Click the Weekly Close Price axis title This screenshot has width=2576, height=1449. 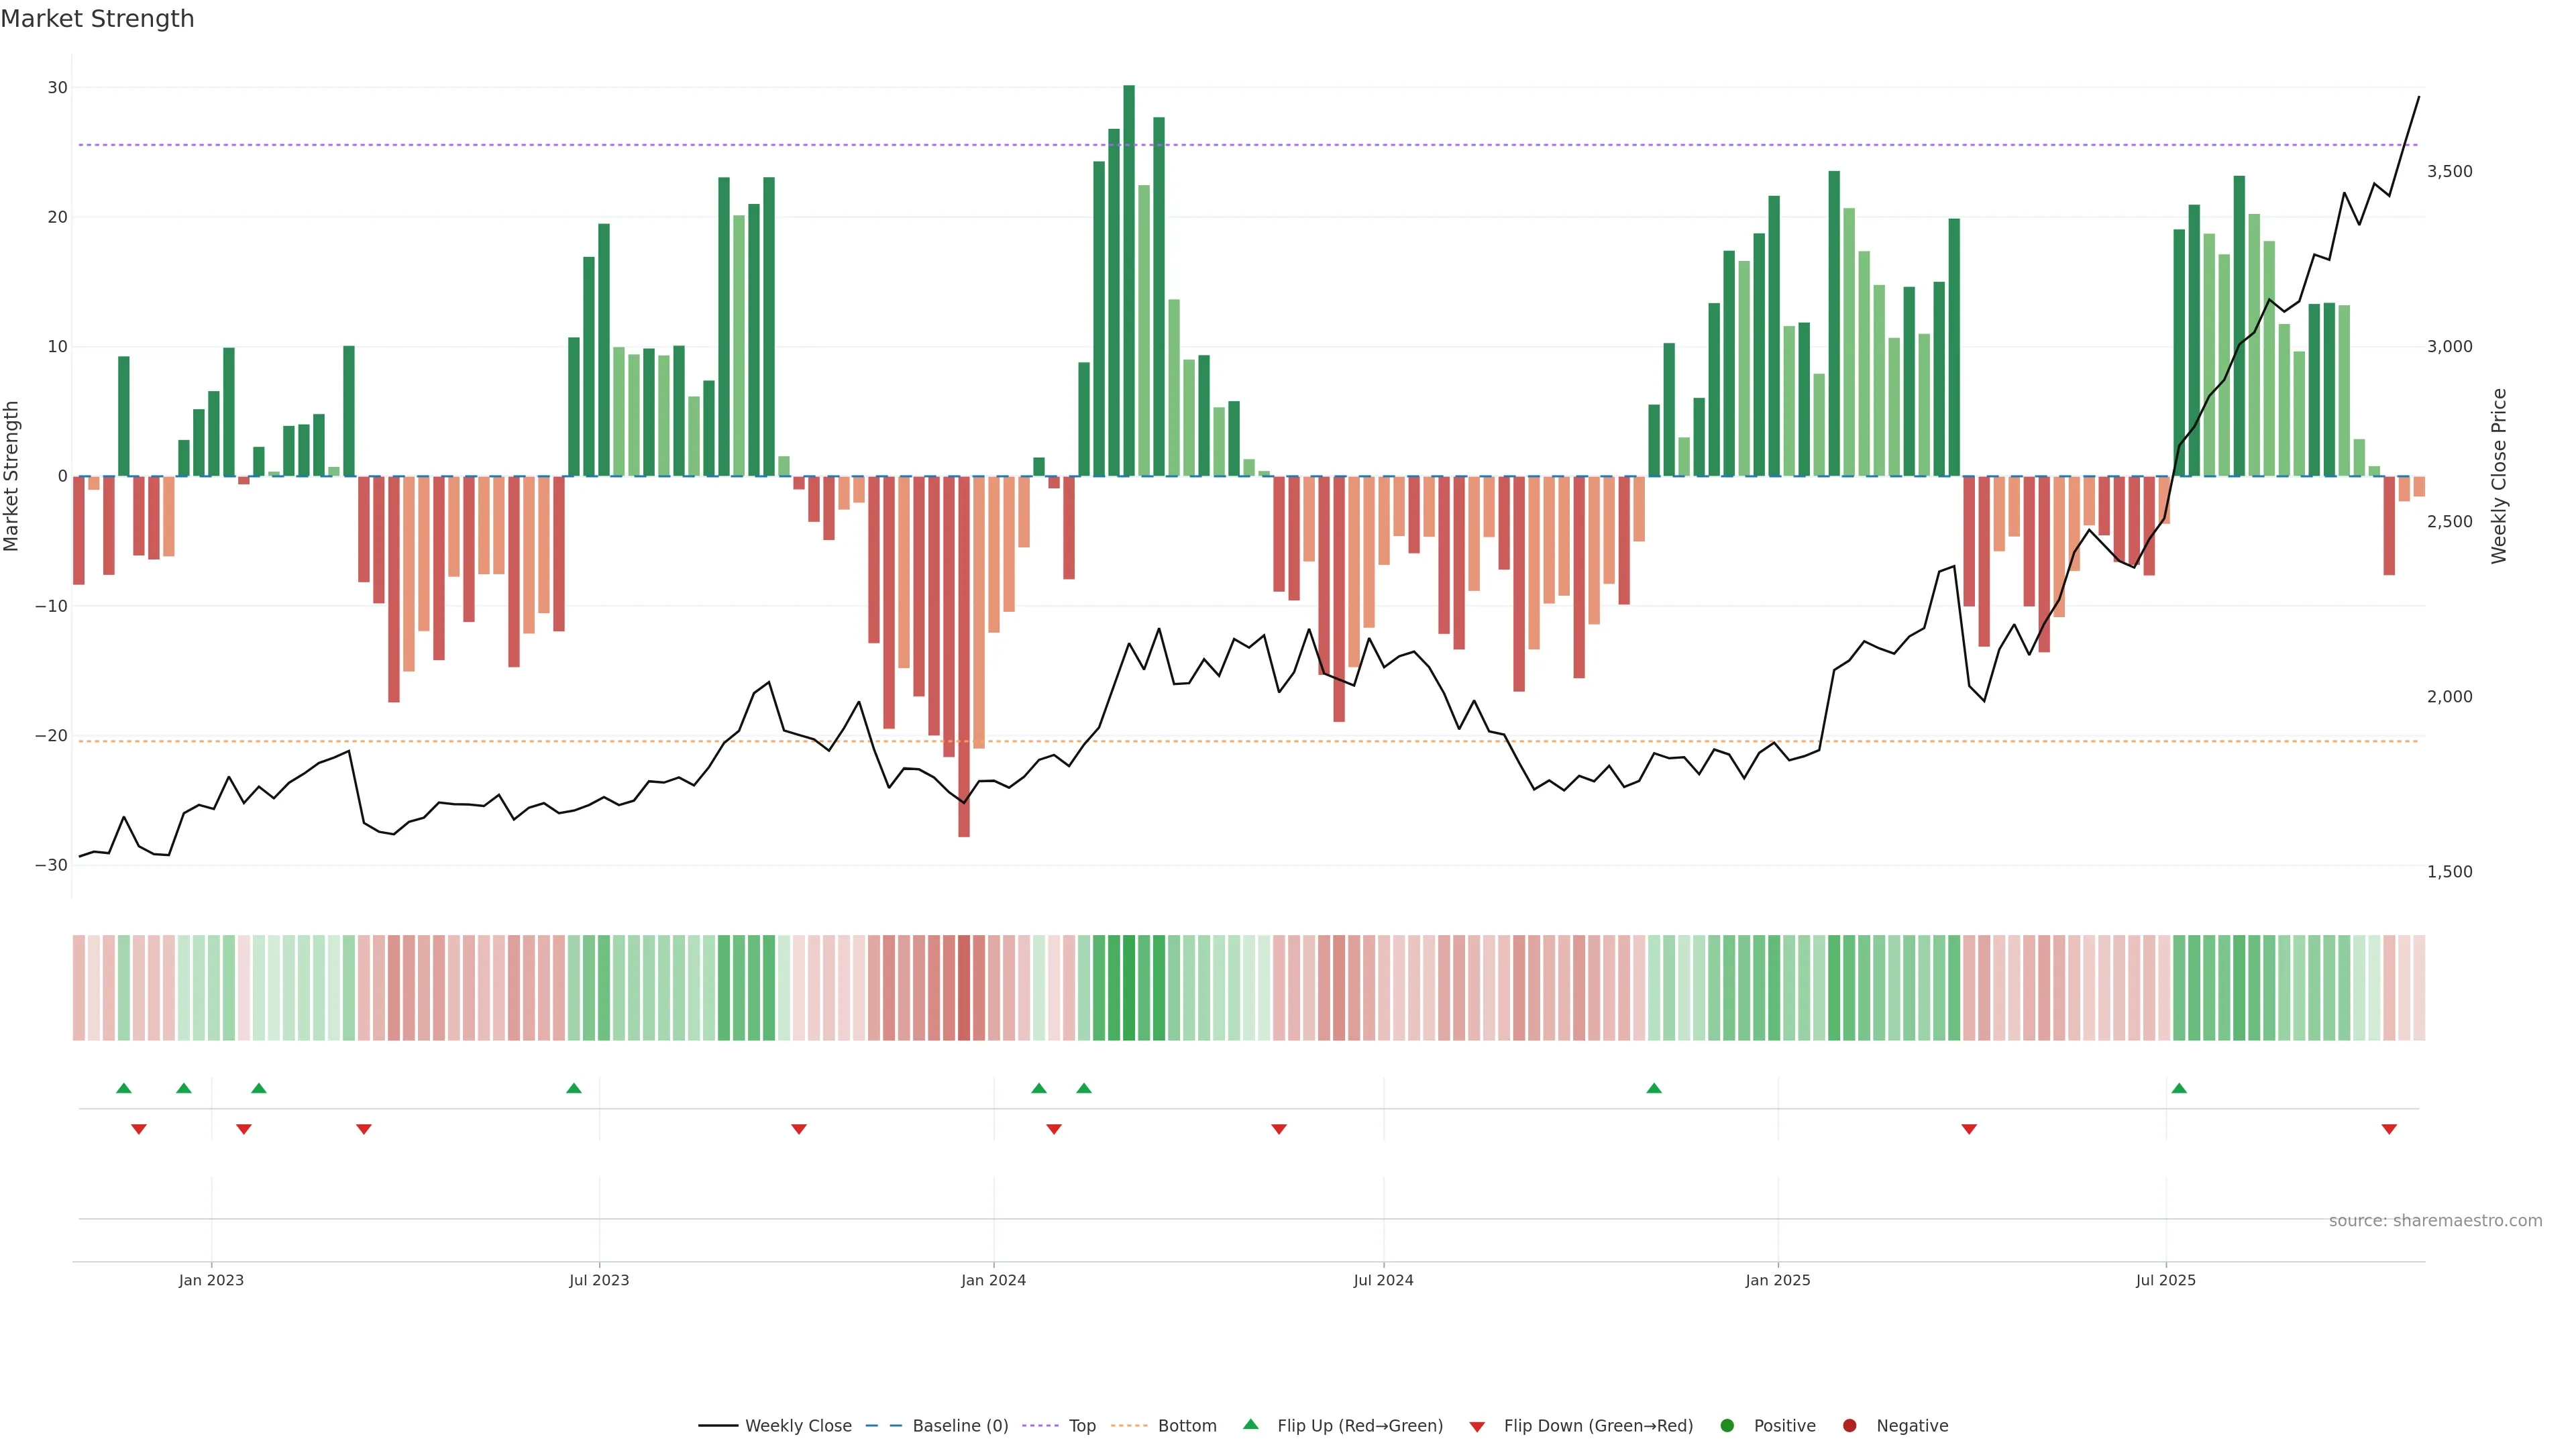coord(2499,476)
